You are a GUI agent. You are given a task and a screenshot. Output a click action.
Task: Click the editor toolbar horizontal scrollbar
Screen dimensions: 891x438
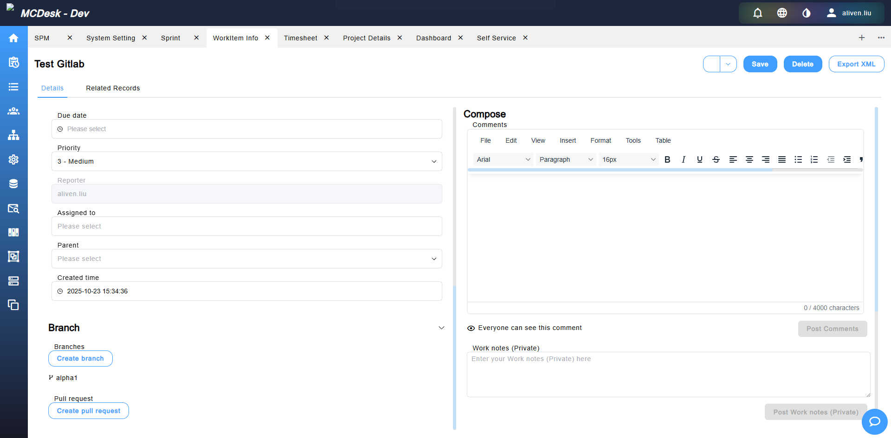(620, 170)
